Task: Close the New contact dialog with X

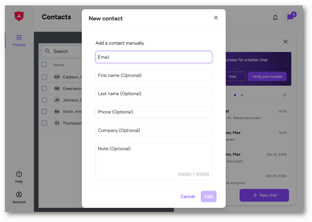Action: (x=216, y=17)
